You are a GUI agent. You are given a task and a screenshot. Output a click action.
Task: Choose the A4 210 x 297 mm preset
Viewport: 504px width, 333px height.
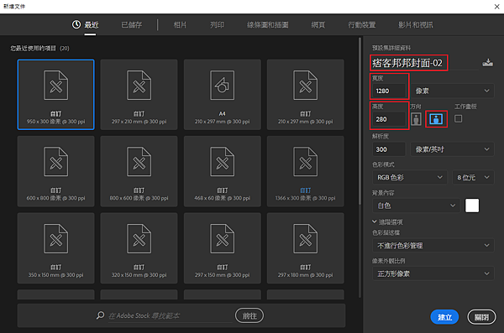(x=222, y=95)
